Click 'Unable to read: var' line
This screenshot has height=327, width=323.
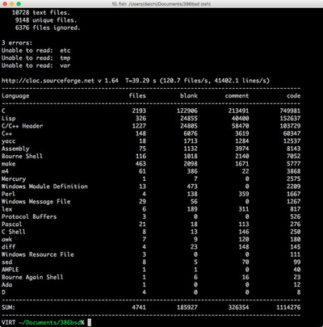coord(36,65)
